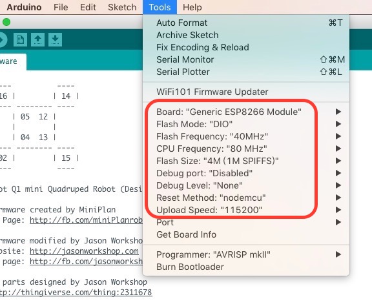Expand CPU Frequency: 80 MHz submenu

[246, 149]
